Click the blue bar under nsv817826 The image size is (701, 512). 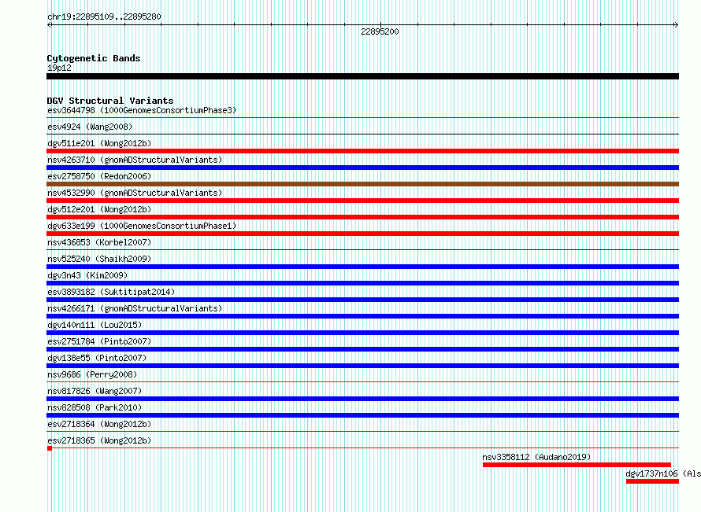(362, 399)
